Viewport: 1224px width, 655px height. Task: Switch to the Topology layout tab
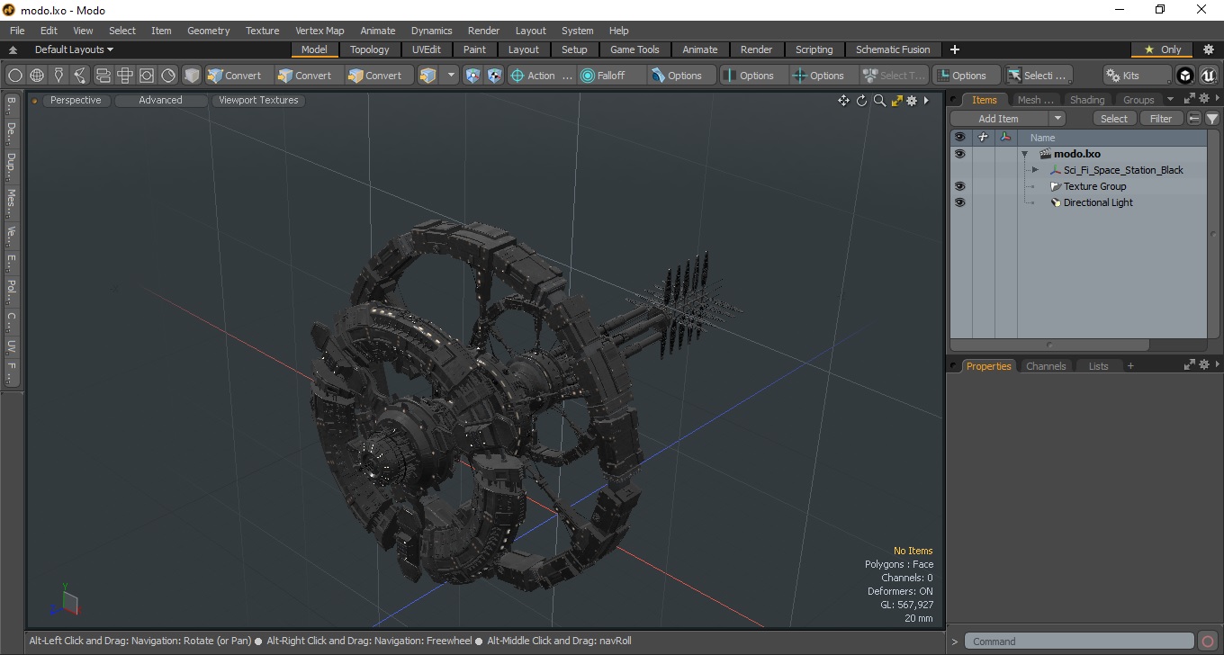coord(370,49)
